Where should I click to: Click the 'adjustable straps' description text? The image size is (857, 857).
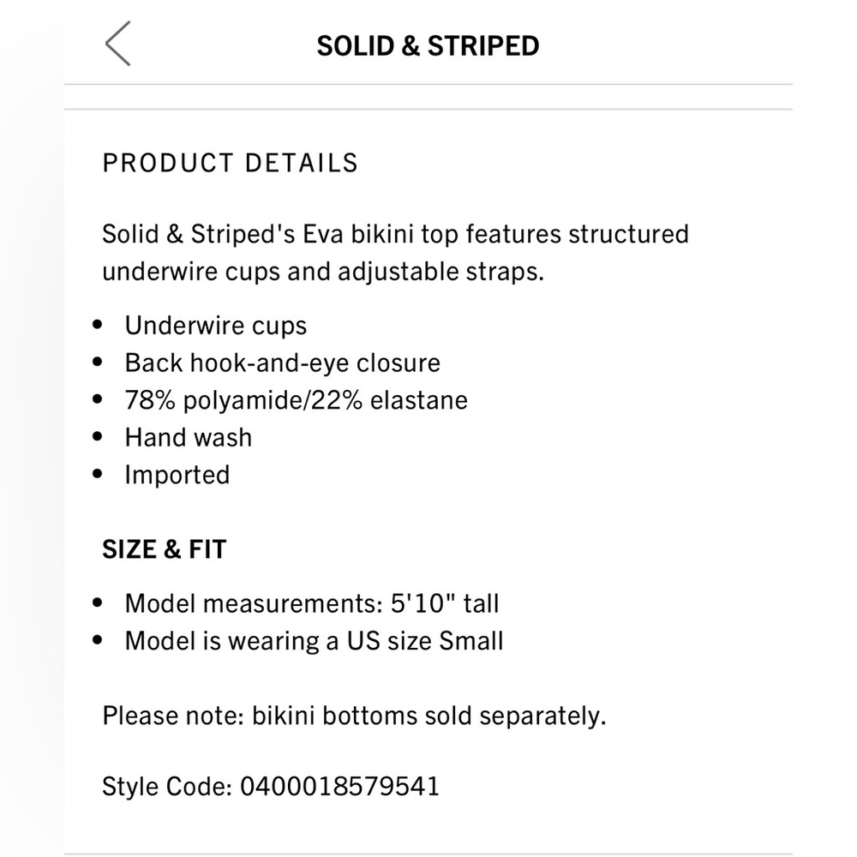coord(439,273)
